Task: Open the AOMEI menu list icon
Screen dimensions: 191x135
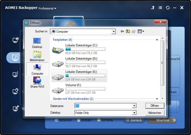Action: pyautogui.click(x=160, y=8)
